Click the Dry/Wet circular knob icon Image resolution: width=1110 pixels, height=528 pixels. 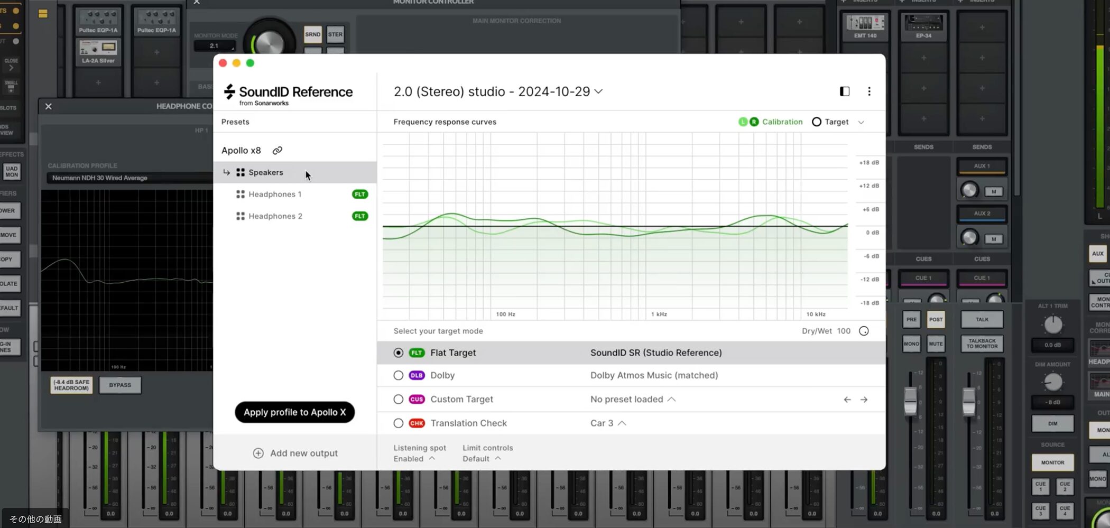click(864, 331)
